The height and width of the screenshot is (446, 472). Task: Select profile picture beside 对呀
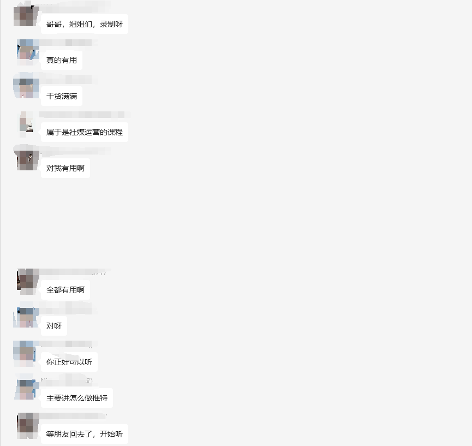[x=27, y=317]
